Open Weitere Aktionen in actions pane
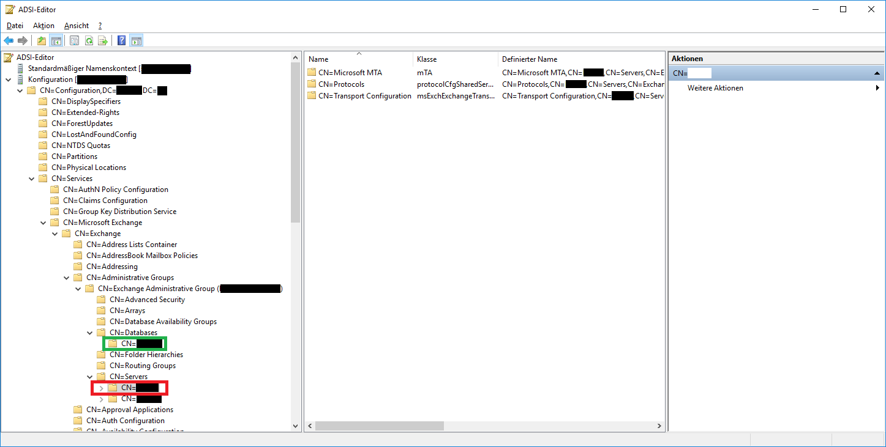 tap(715, 88)
